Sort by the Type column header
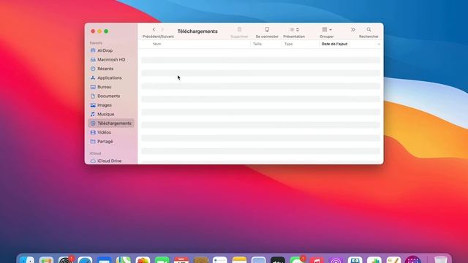The image size is (468, 263). (x=288, y=44)
